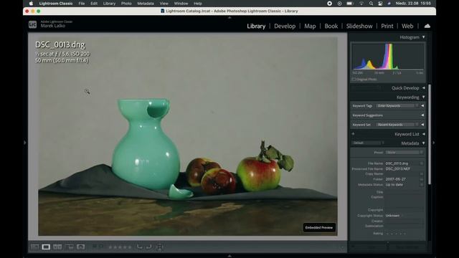The width and height of the screenshot is (459, 258).
Task: Click Copy Name arrow icon in Metadata
Action: [x=422, y=174]
